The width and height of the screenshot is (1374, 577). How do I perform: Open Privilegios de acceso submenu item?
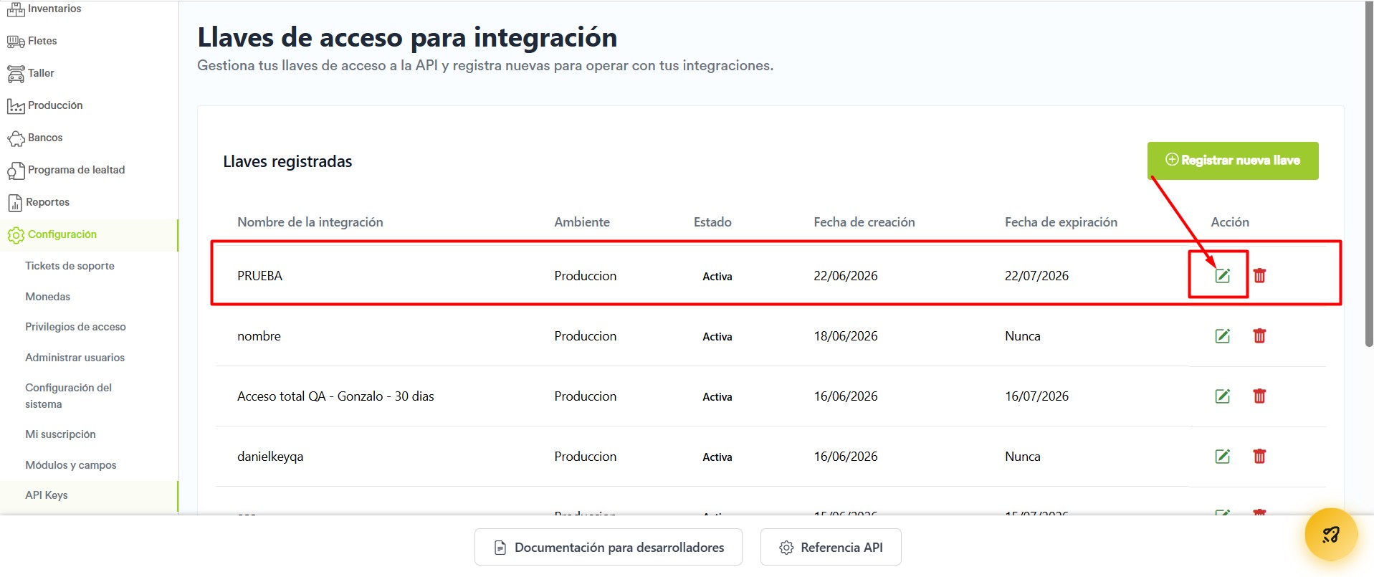pyautogui.click(x=75, y=327)
